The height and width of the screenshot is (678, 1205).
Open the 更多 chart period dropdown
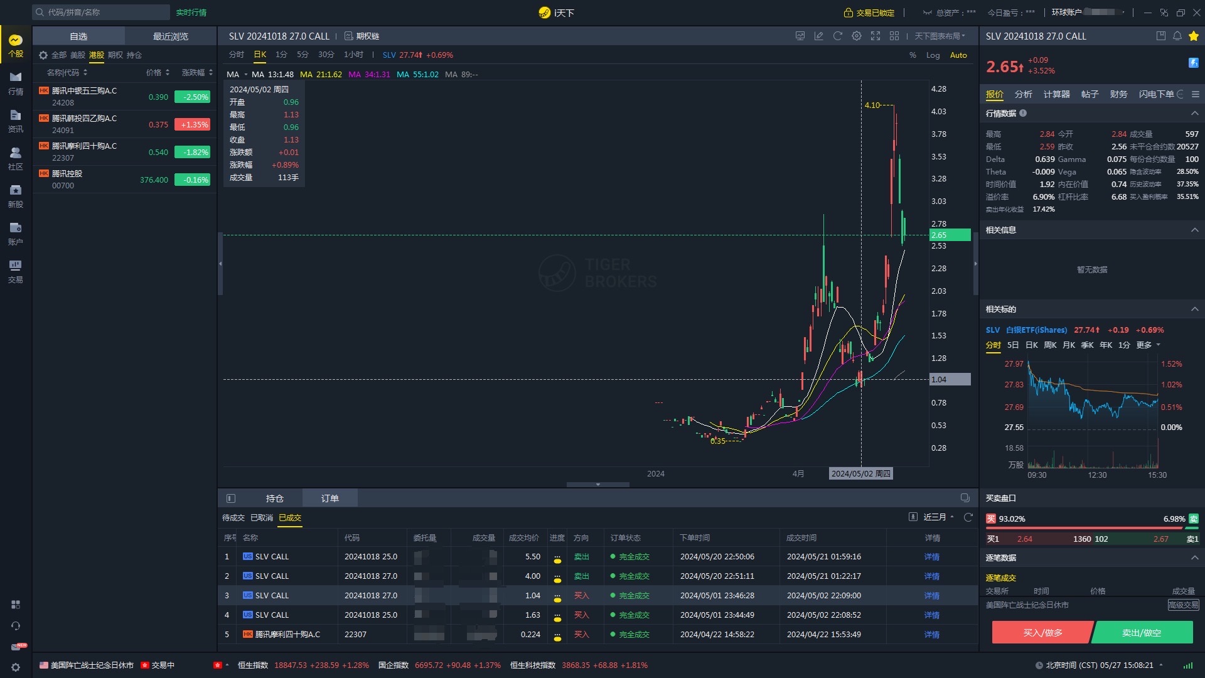[1148, 345]
